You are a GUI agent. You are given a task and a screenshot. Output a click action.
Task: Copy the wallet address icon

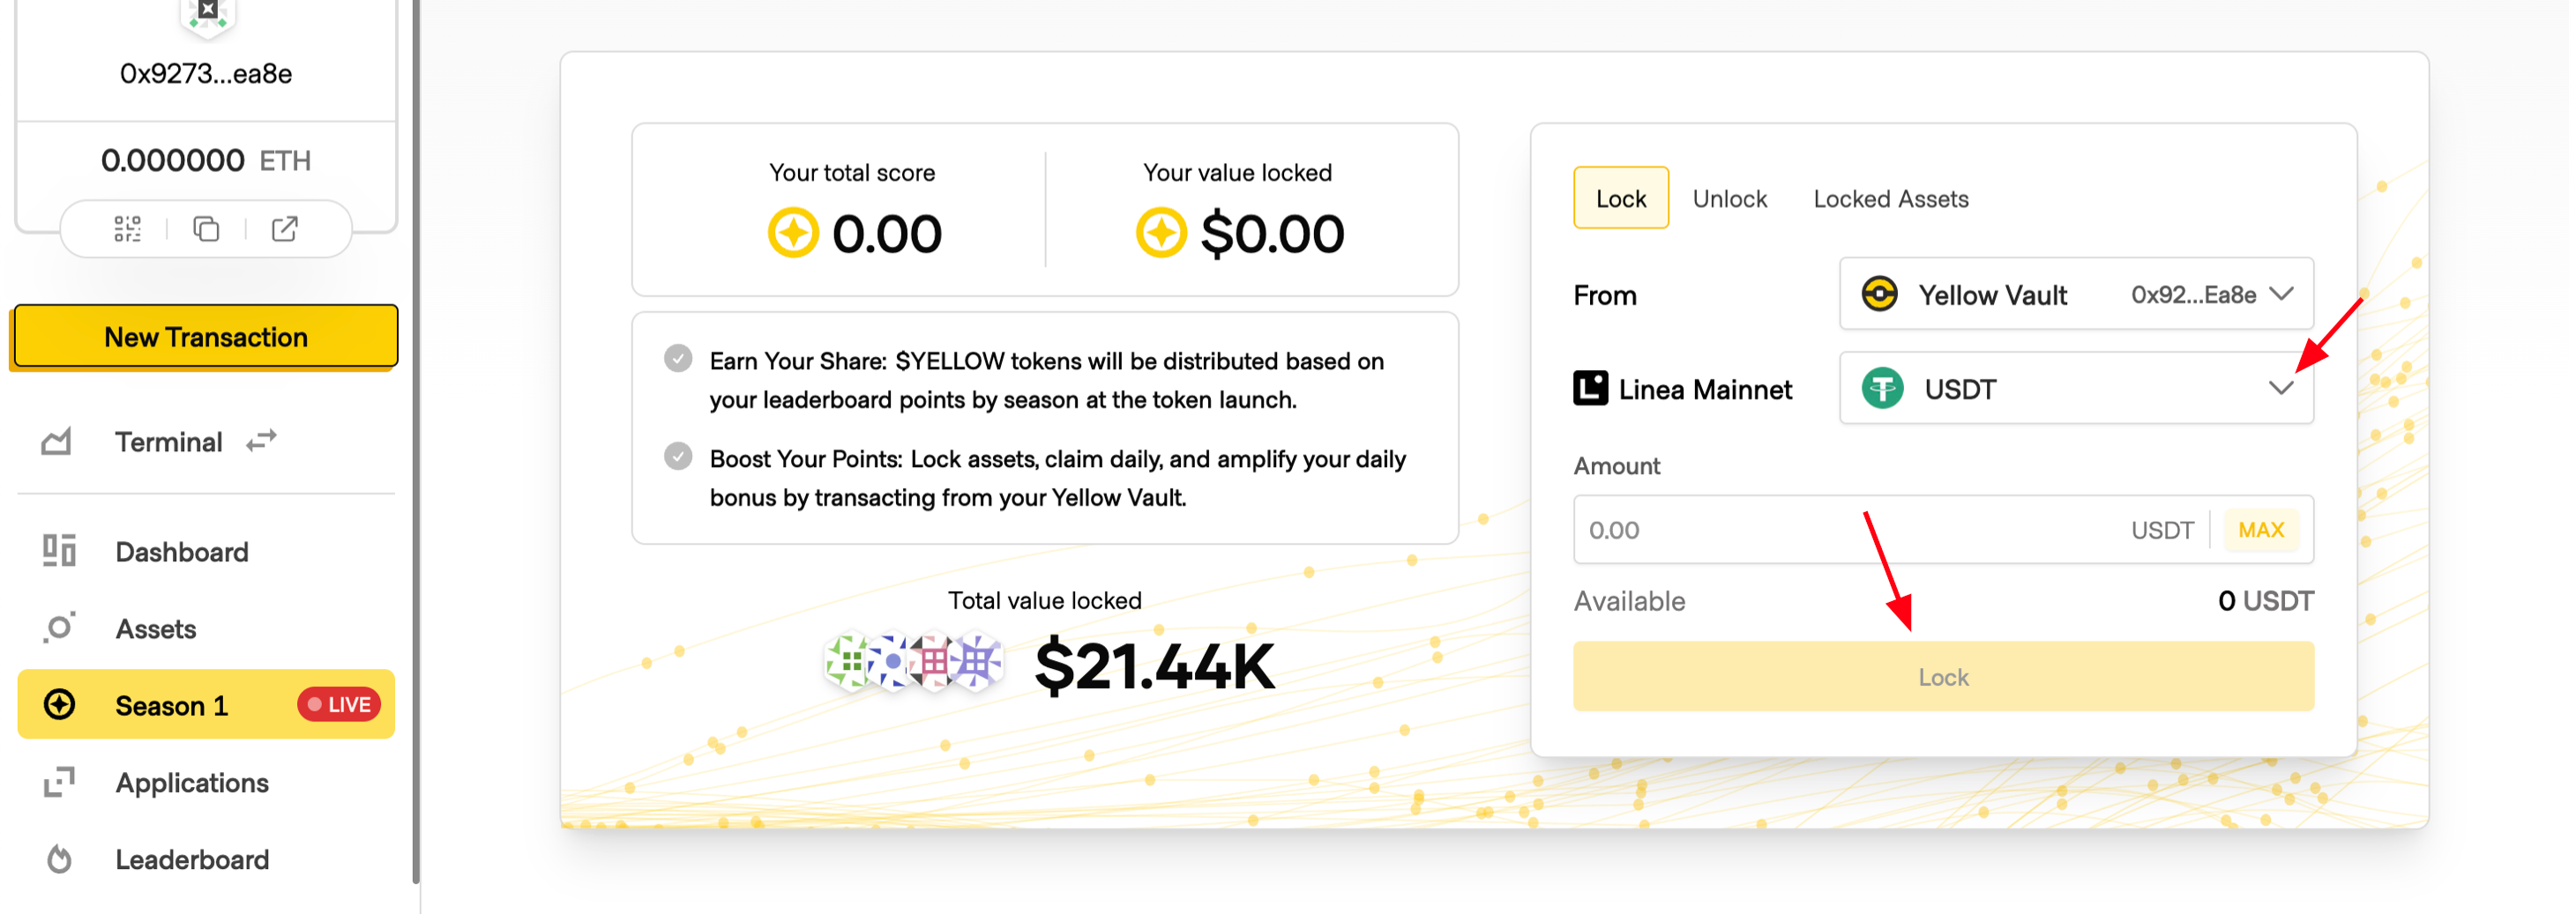[206, 229]
